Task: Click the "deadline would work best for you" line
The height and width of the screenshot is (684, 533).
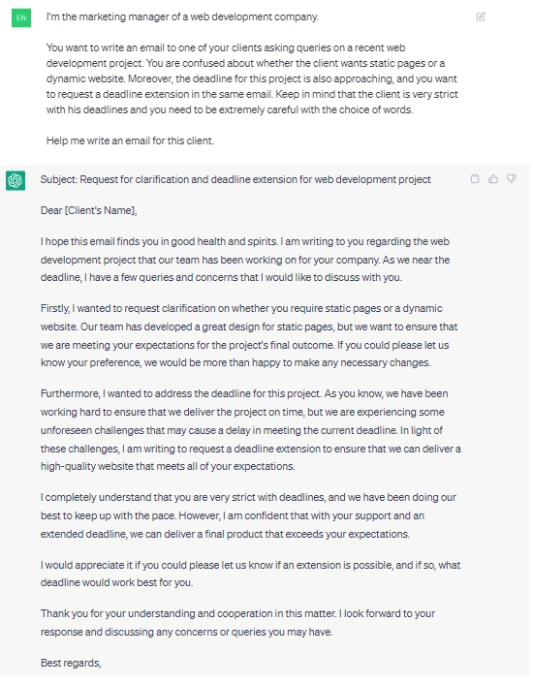Action: (x=116, y=583)
